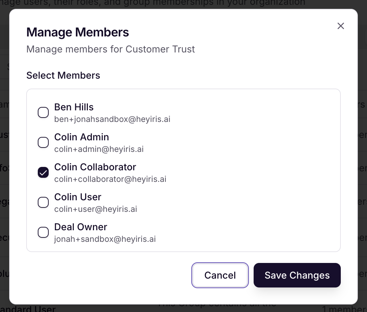Viewport: 367px width, 312px height.
Task: Click colin+admin@heyiris.ai email text
Action: 99,149
